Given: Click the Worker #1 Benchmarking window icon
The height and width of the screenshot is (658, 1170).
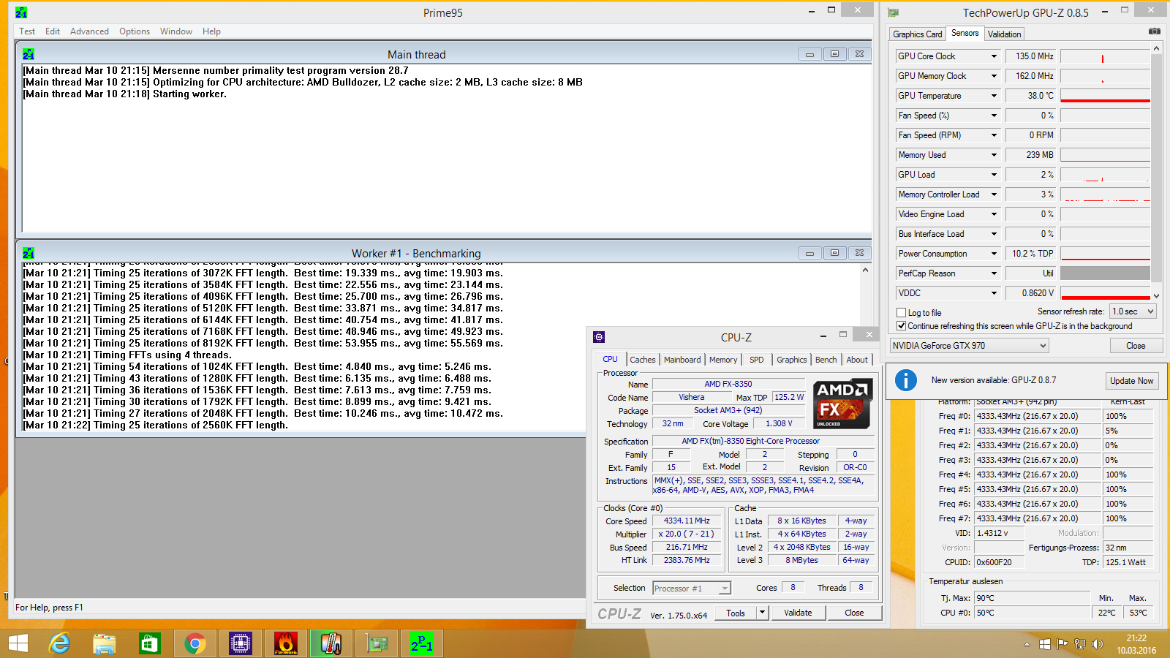Looking at the screenshot, I should click(29, 253).
